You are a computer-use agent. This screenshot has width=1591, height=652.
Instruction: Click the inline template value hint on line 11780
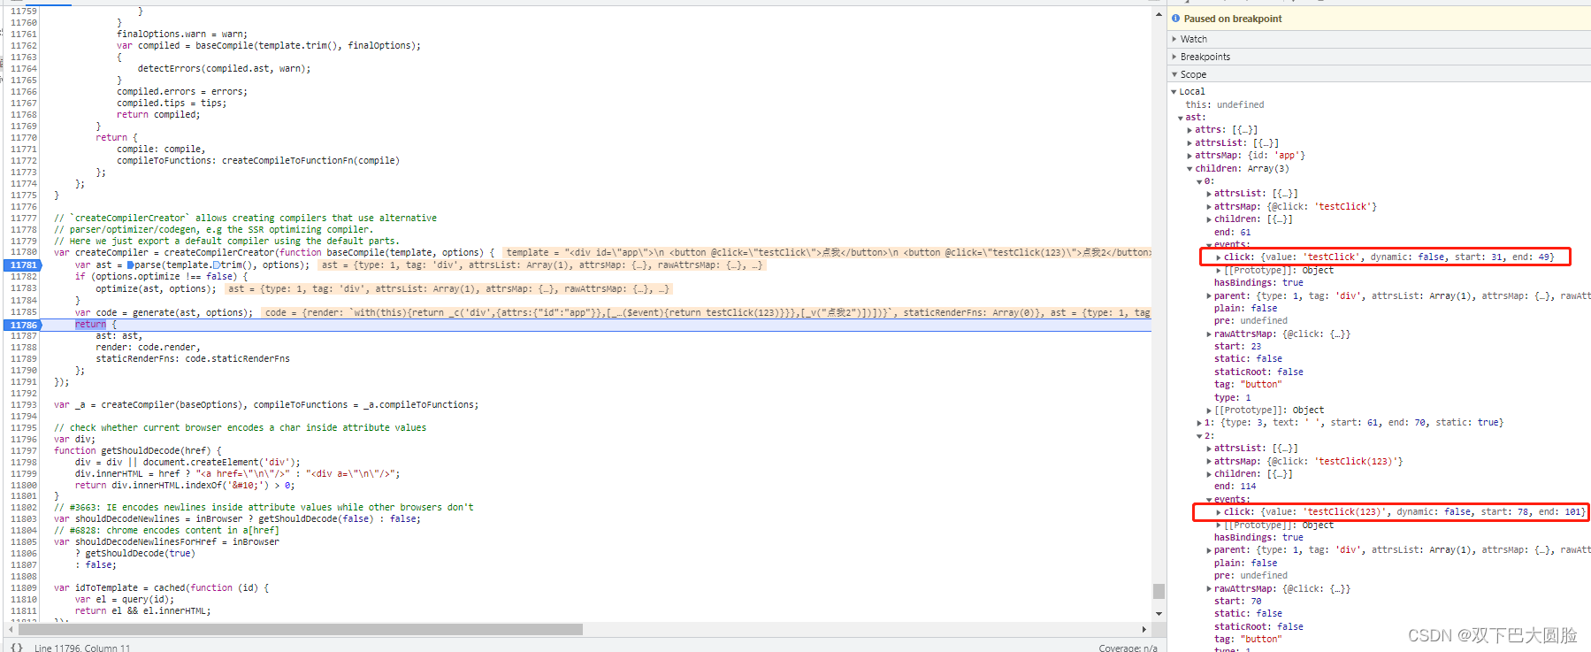[827, 253]
